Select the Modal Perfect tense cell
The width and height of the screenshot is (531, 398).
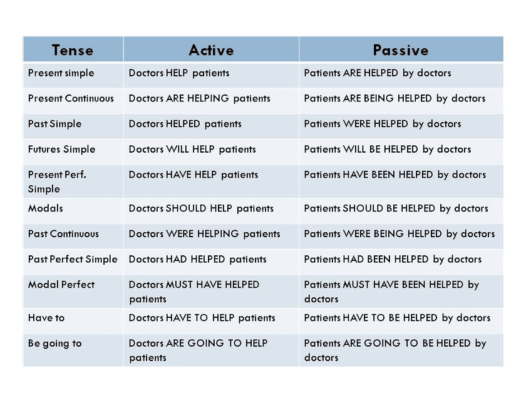point(61,285)
